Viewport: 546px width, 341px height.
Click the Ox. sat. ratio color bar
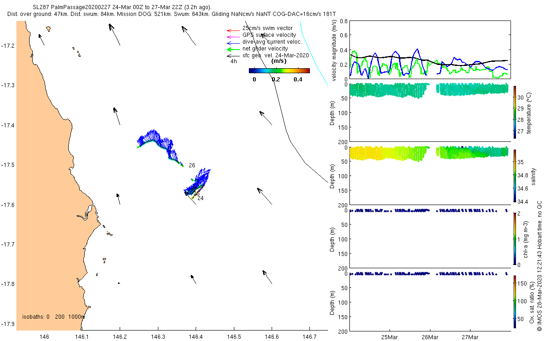pos(515,301)
